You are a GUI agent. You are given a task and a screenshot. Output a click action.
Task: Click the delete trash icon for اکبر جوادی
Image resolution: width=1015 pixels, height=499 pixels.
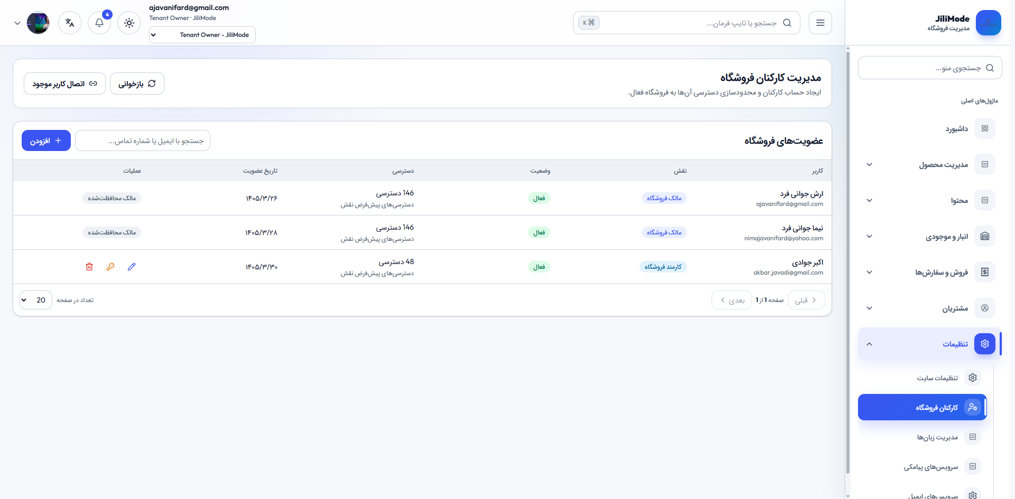(x=89, y=267)
